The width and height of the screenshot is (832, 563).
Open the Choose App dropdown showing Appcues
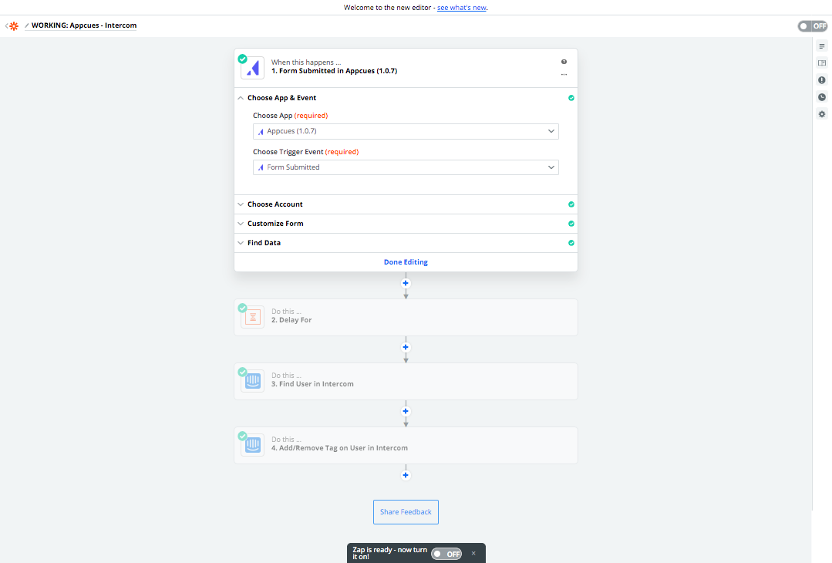pyautogui.click(x=406, y=131)
